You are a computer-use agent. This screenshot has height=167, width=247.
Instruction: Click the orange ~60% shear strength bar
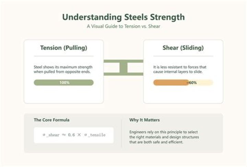click(x=171, y=82)
